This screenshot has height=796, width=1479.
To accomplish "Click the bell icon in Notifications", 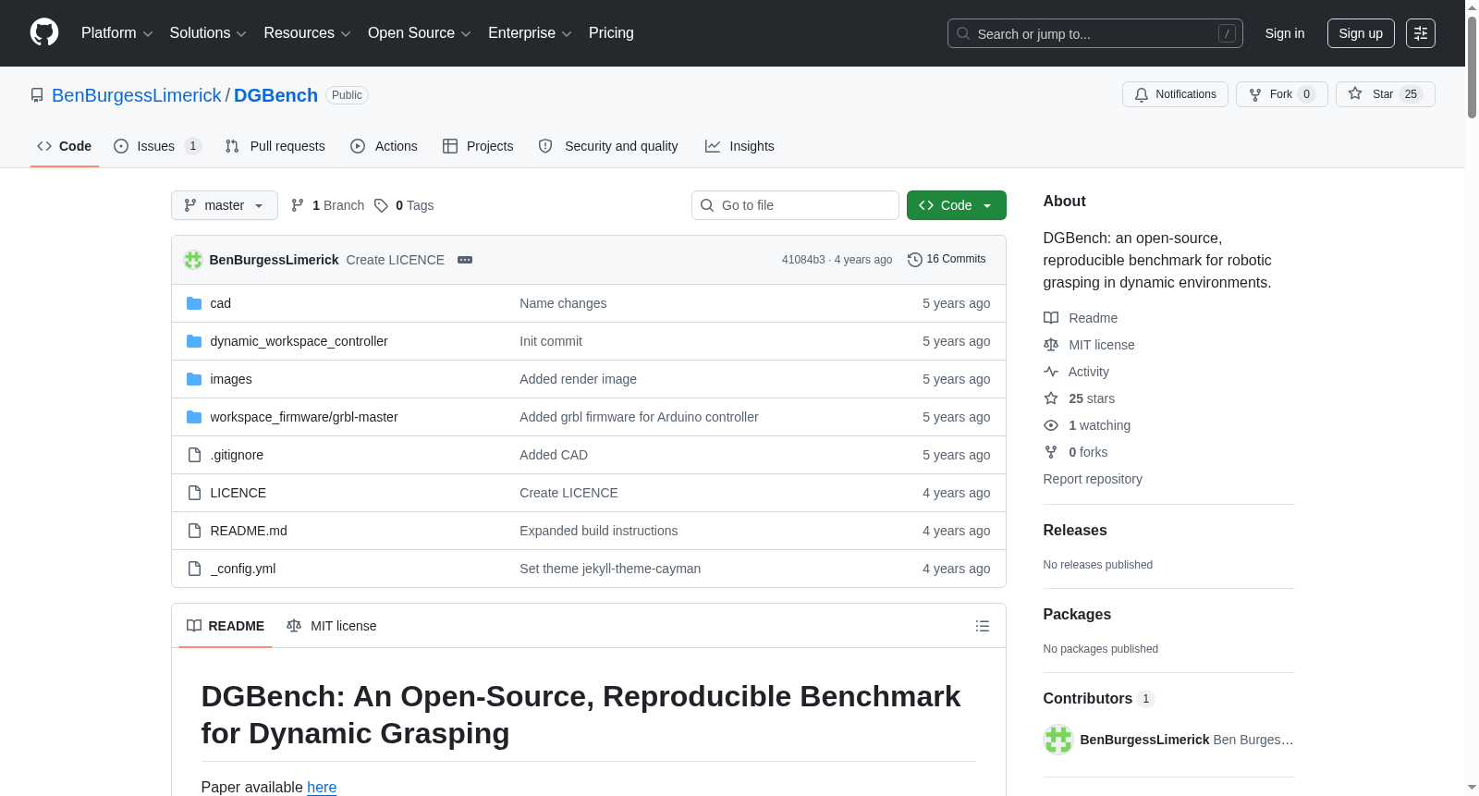I will [1142, 94].
